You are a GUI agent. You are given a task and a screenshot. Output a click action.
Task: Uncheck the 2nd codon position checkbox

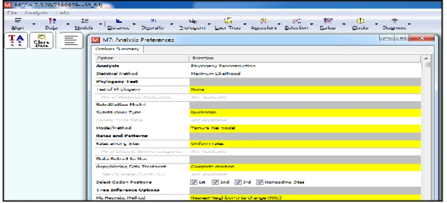215,182
